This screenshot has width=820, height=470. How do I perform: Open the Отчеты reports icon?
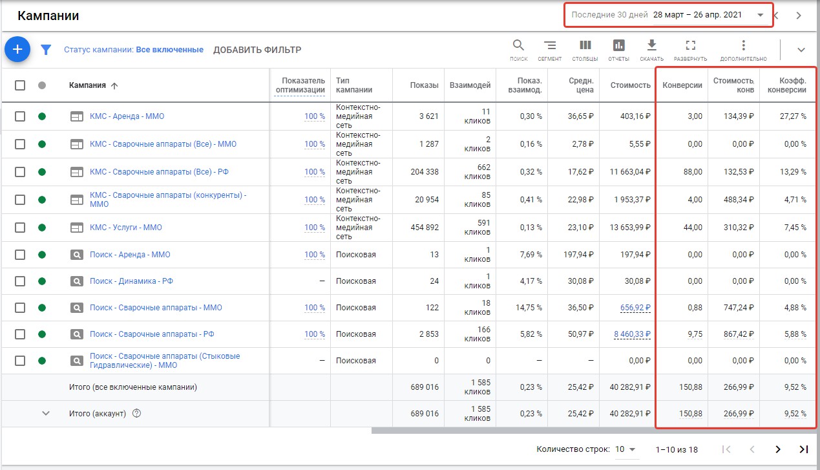point(618,45)
